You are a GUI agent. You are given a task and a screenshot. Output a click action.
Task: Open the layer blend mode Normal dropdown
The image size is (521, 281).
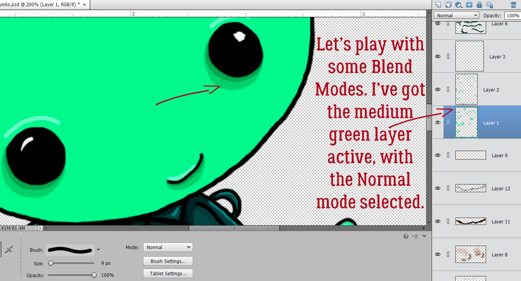(457, 15)
